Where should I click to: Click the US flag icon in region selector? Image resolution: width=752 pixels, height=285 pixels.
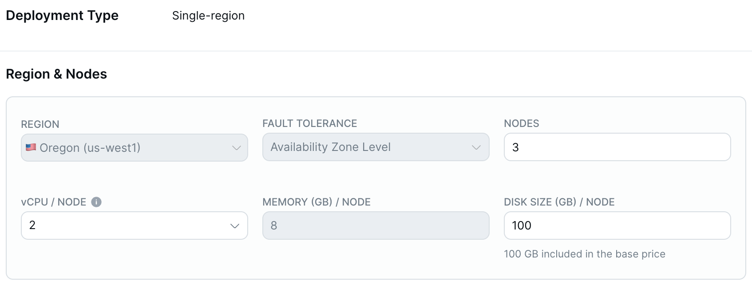pos(31,147)
